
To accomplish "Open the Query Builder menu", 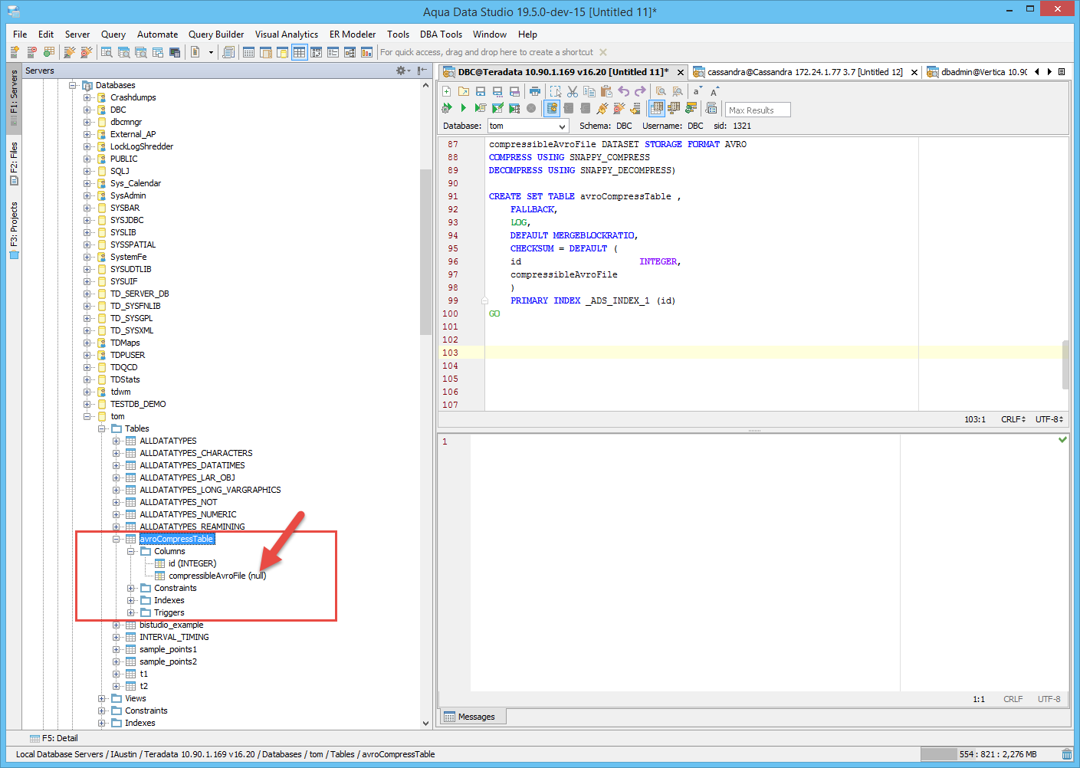I will click(216, 34).
